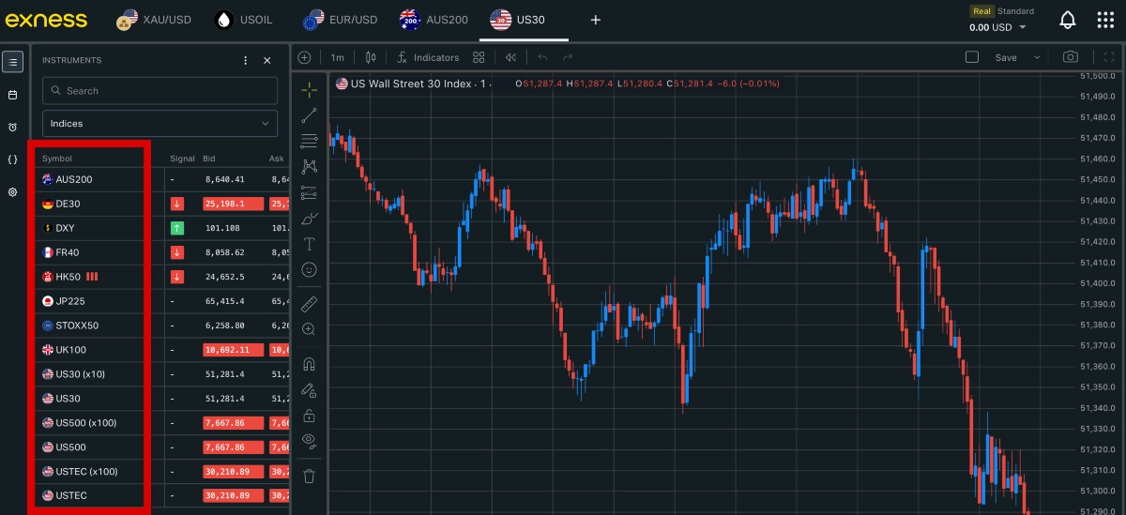Select the Text annotation tool
Viewport: 1126px width, 515px height.
point(309,244)
